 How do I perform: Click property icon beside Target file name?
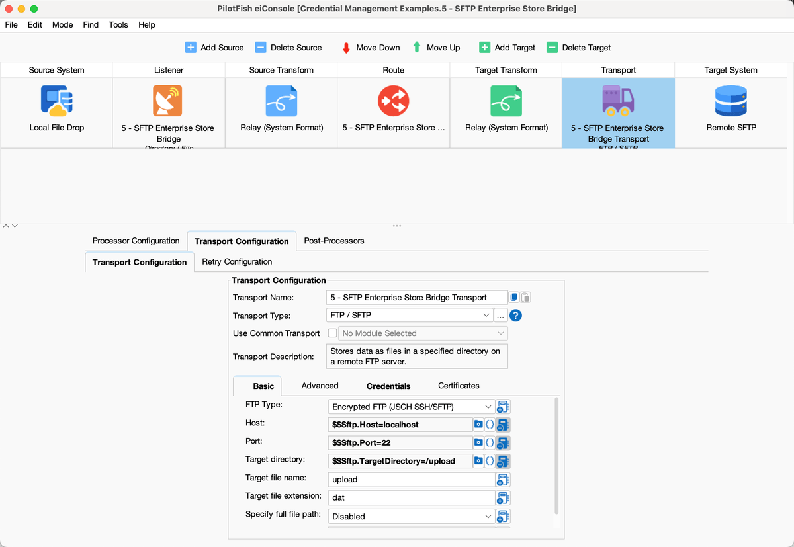pos(503,480)
